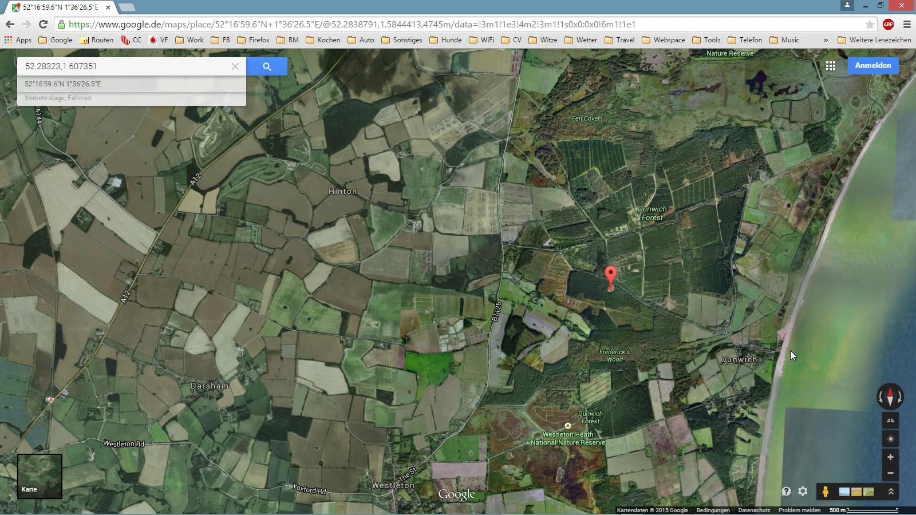Click the Hinton place label
Screen dimensions: 916x515
[342, 192]
